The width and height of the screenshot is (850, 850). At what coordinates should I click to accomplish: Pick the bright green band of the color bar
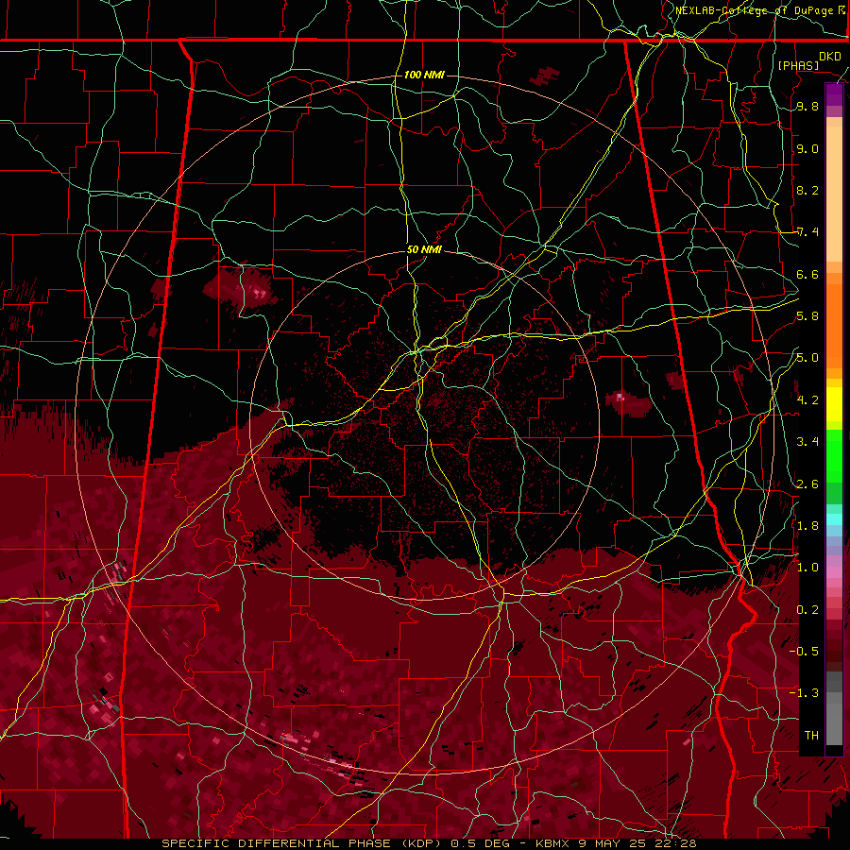(834, 455)
